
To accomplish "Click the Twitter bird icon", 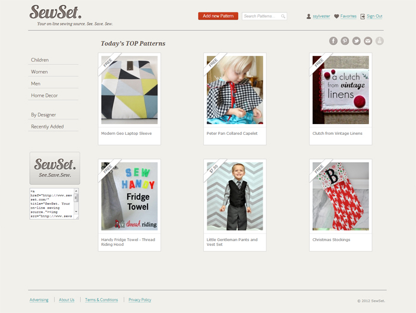I will pos(357,41).
